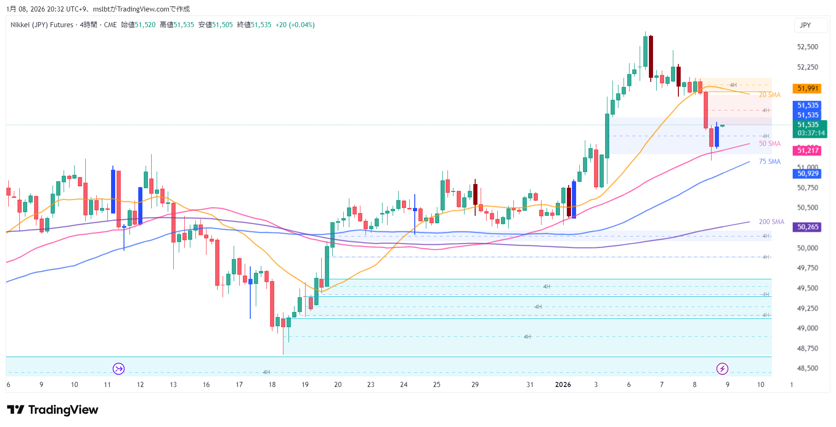Select the 200 SMA line label

[771, 222]
